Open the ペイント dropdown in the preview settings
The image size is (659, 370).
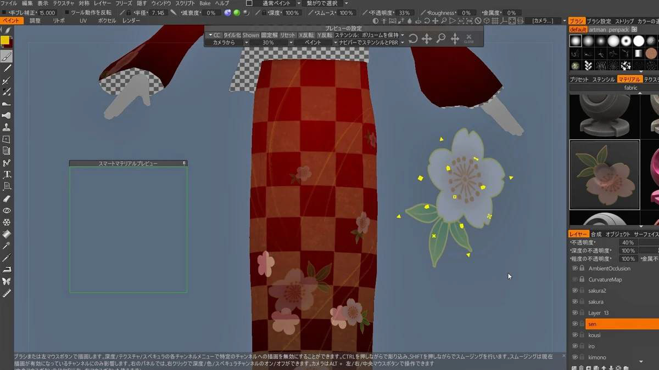[x=316, y=42]
